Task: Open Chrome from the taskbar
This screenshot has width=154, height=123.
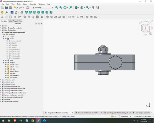Action: coord(33,121)
